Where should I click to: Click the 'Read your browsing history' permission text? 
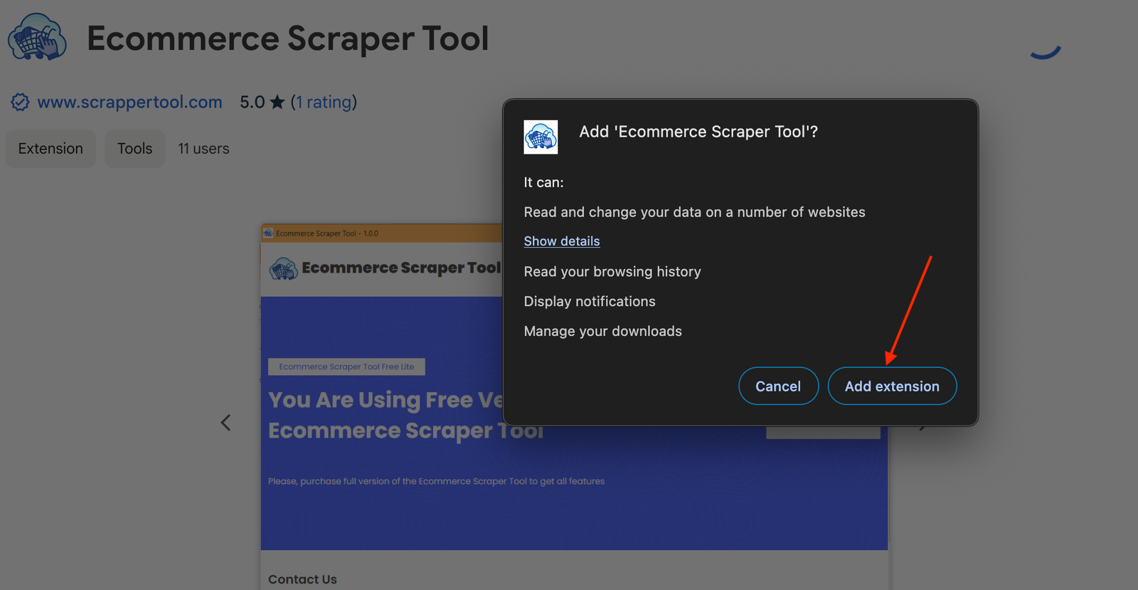click(x=612, y=272)
